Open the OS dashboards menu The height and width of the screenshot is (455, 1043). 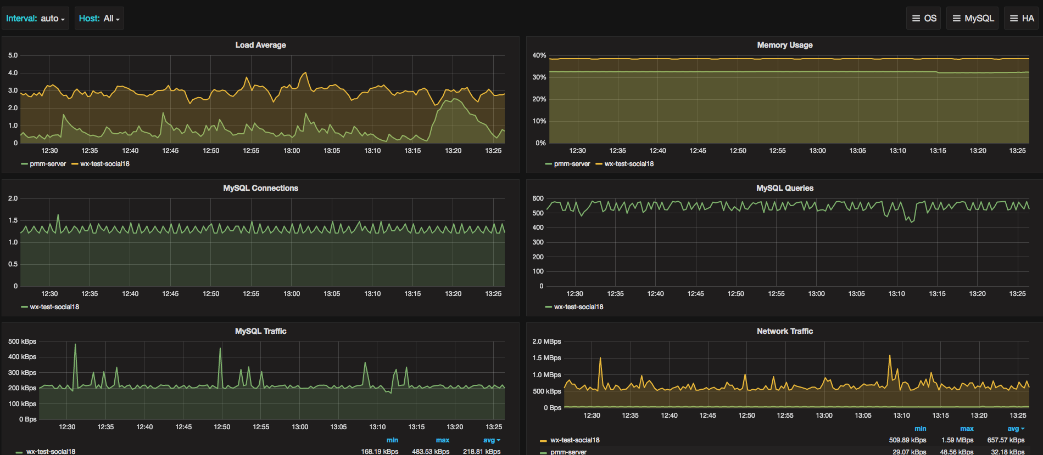pos(924,18)
